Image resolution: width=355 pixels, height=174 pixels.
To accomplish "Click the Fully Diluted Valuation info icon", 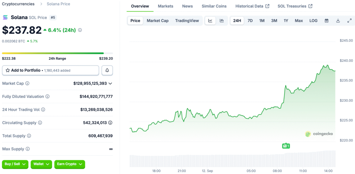I will pos(47,97).
